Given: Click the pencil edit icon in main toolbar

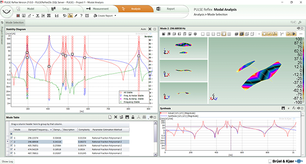Looking at the screenshot, I should coord(76,16).
